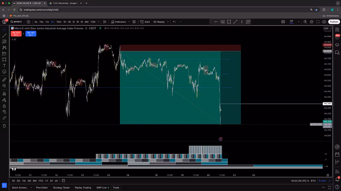The width and height of the screenshot is (341, 191).
Task: Click the Publish button
Action: point(334,22)
